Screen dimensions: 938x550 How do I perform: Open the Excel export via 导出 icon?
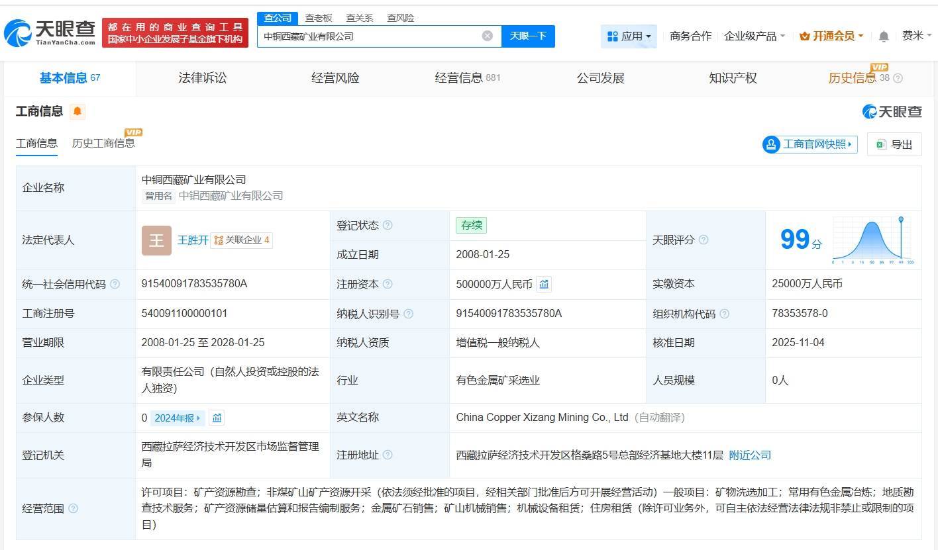[x=880, y=144]
